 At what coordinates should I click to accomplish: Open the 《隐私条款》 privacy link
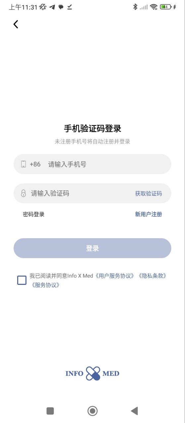point(152,276)
